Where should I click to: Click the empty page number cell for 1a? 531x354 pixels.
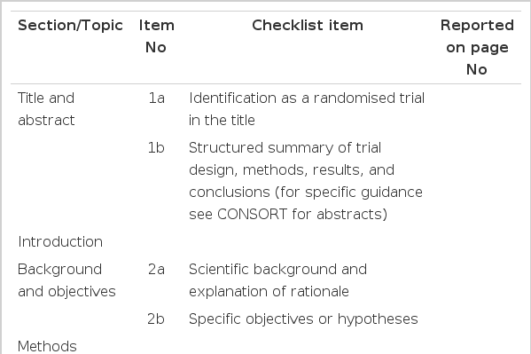pyautogui.click(x=477, y=109)
